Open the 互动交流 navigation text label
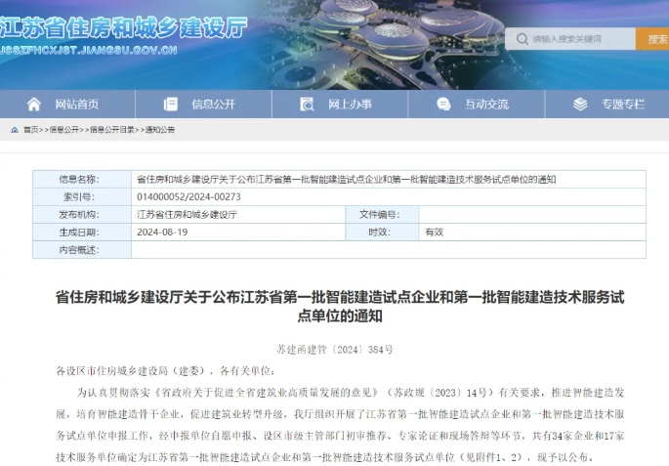This screenshot has height=466, width=669. click(486, 104)
